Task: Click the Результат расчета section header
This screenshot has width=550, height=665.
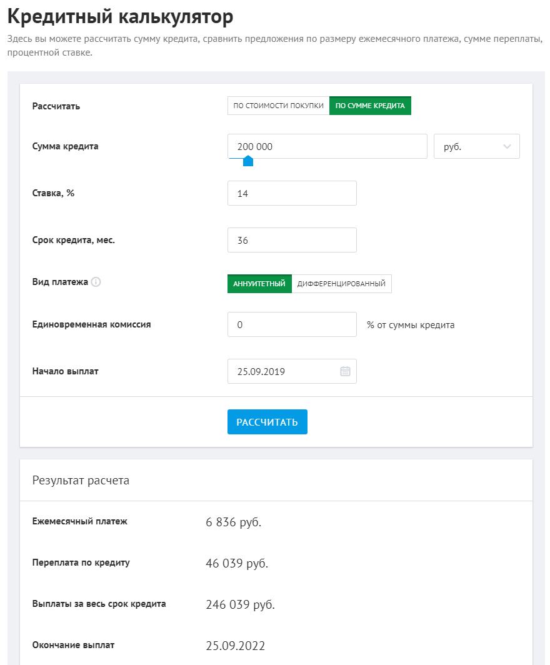Action: click(81, 481)
